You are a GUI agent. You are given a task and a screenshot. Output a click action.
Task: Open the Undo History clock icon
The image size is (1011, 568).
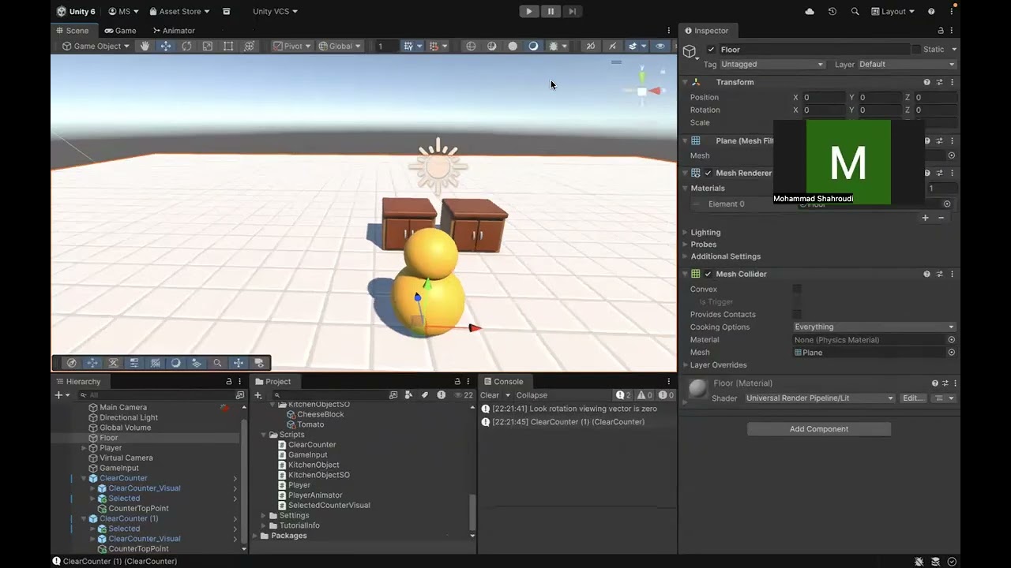point(832,11)
